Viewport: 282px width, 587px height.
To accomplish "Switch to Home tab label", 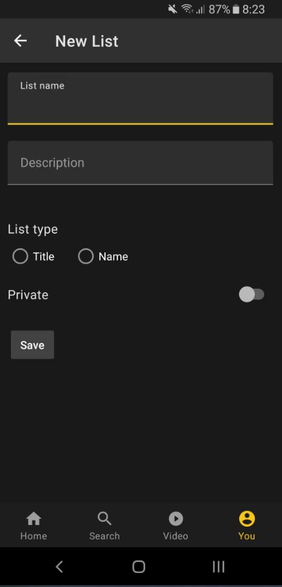I will 33,536.
